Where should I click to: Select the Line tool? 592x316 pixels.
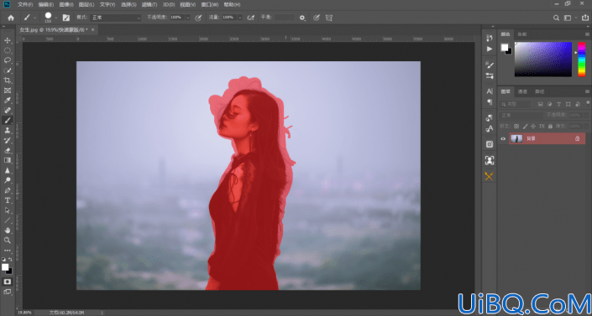pyautogui.click(x=8, y=220)
